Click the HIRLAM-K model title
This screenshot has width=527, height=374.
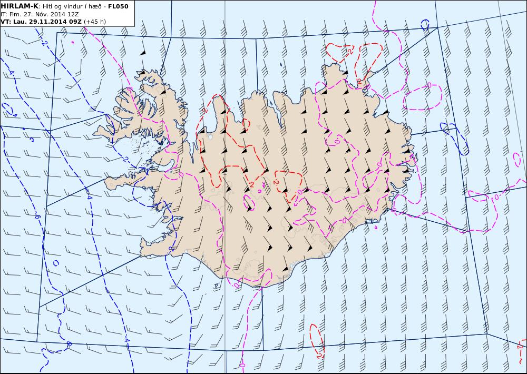[19, 6]
